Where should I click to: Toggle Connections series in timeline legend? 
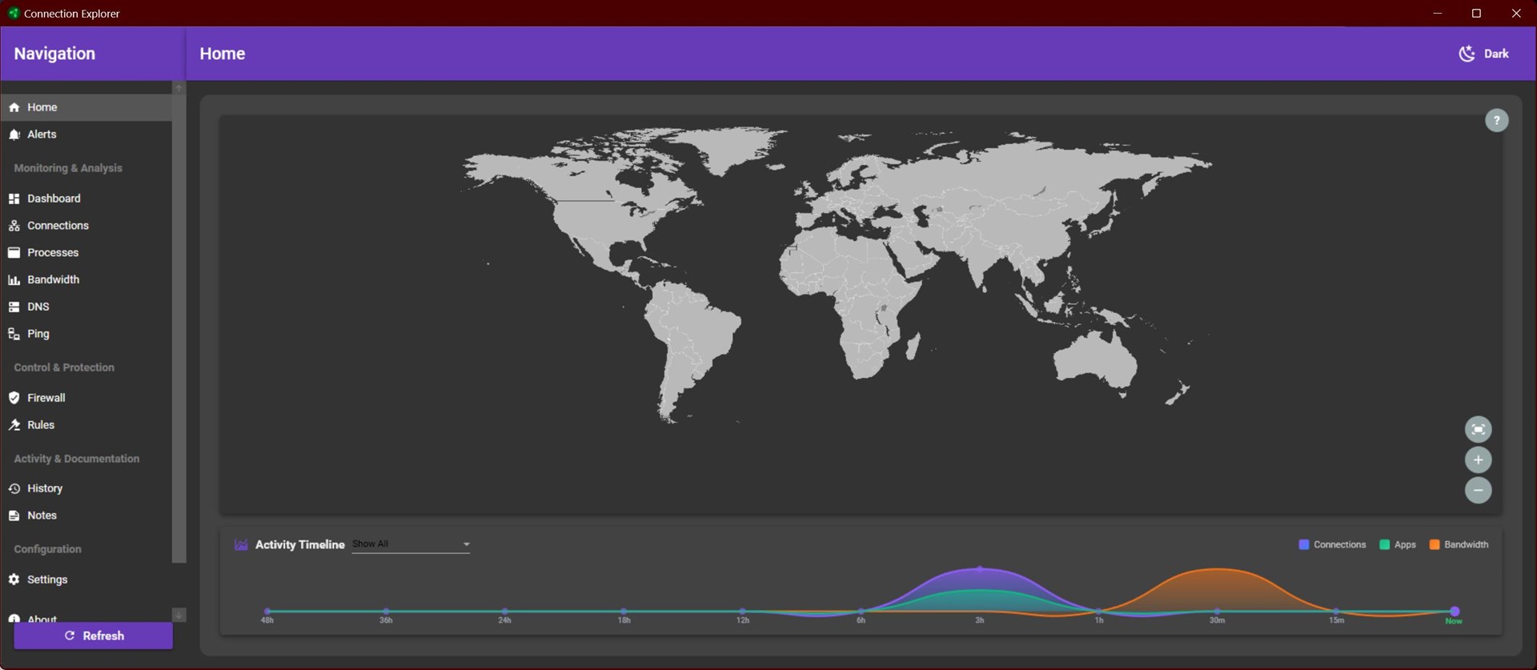1332,544
